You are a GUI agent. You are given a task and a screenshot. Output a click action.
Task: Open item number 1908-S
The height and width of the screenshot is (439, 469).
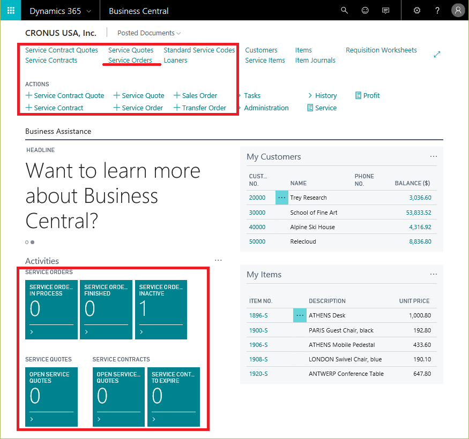[x=258, y=359]
